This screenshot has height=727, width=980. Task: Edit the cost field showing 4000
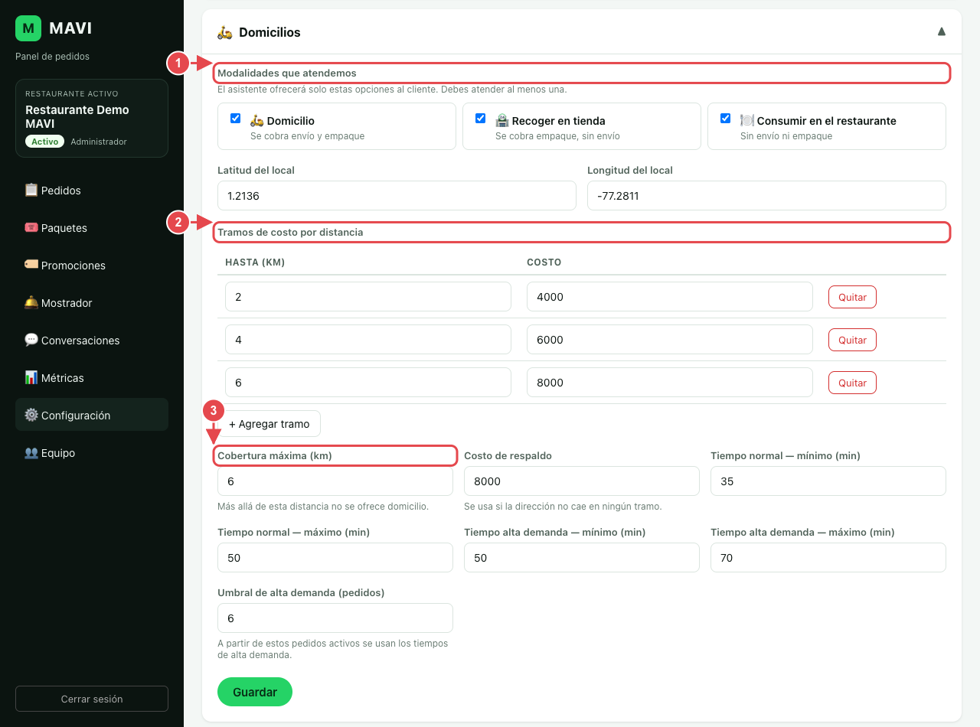point(670,297)
